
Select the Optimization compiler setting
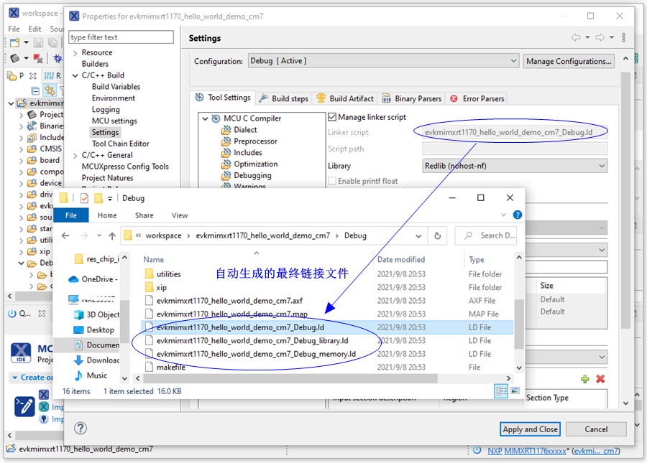pyautogui.click(x=255, y=164)
